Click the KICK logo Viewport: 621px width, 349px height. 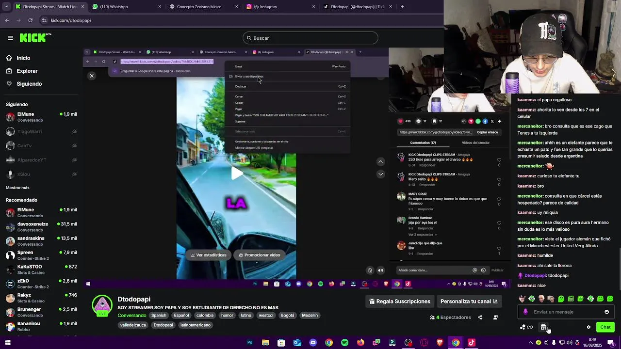click(x=35, y=38)
